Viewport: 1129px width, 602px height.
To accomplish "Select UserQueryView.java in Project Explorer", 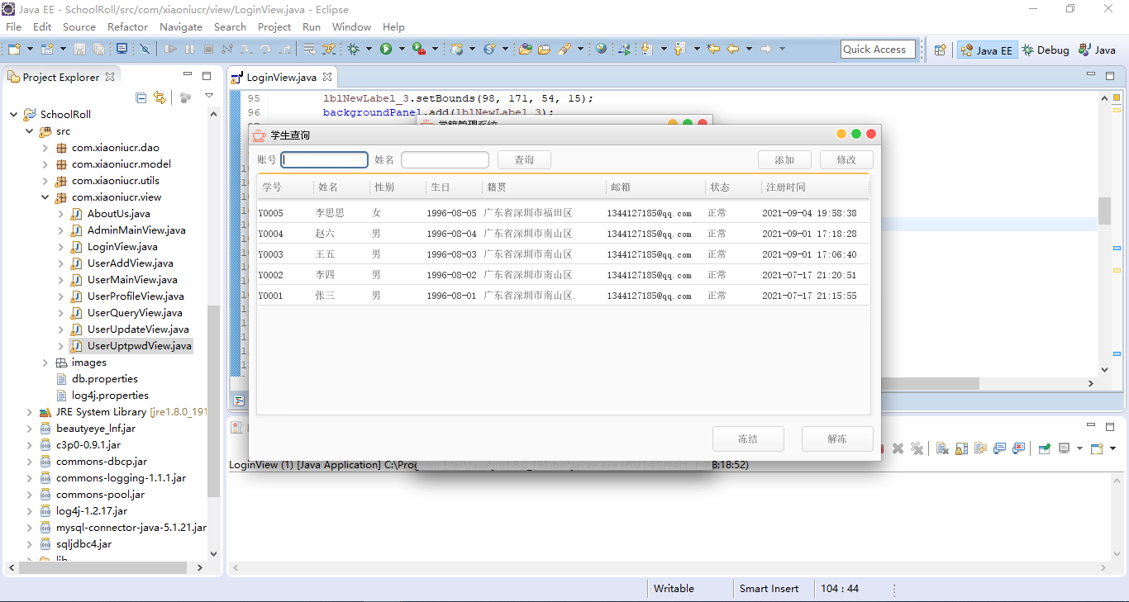I will [135, 313].
